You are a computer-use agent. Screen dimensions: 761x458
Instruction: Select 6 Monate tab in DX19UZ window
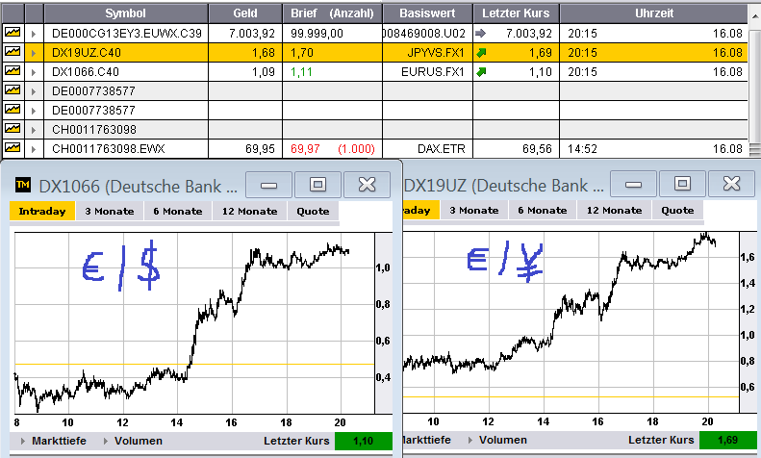click(x=542, y=210)
